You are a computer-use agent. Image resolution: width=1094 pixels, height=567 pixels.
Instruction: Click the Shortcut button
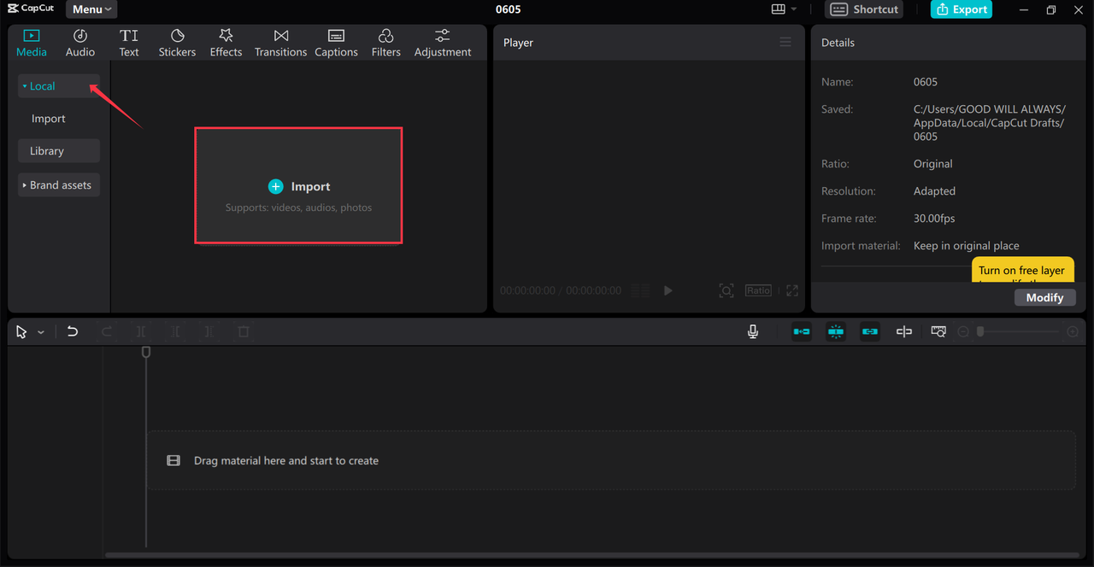point(864,9)
